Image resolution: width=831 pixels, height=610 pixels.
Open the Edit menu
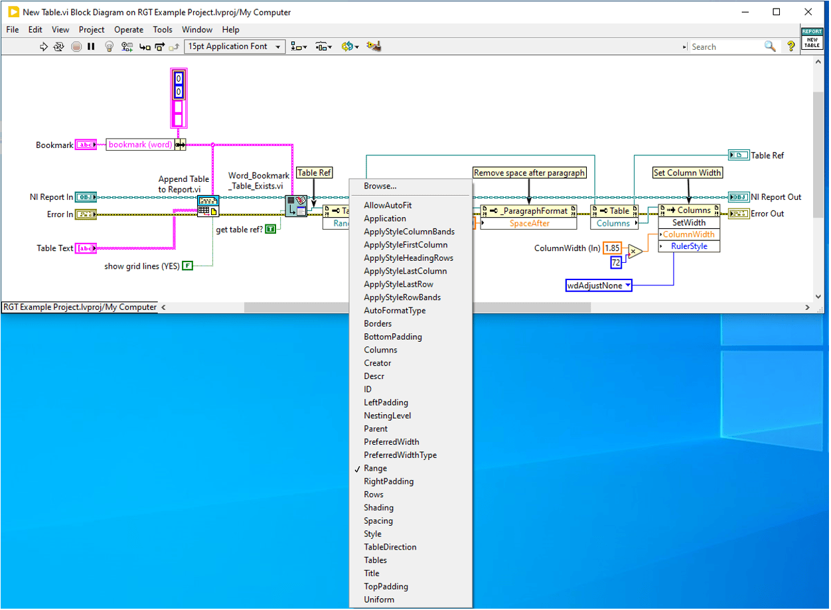35,29
